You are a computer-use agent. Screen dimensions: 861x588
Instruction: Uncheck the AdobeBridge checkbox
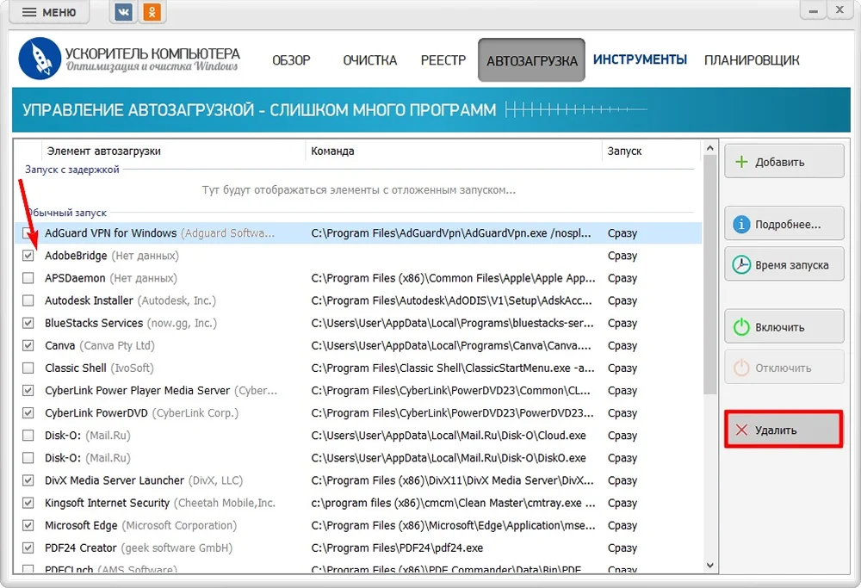click(x=28, y=256)
